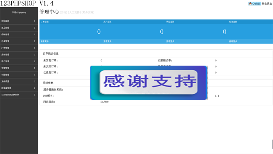The width and height of the screenshot is (273, 154).
Task: Expand the 123PHPSHOP营销软件 row chevron
Action: pyautogui.click(x=34, y=95)
